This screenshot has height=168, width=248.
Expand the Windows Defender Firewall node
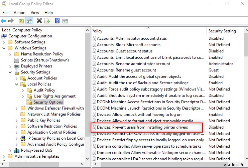coord(17,109)
